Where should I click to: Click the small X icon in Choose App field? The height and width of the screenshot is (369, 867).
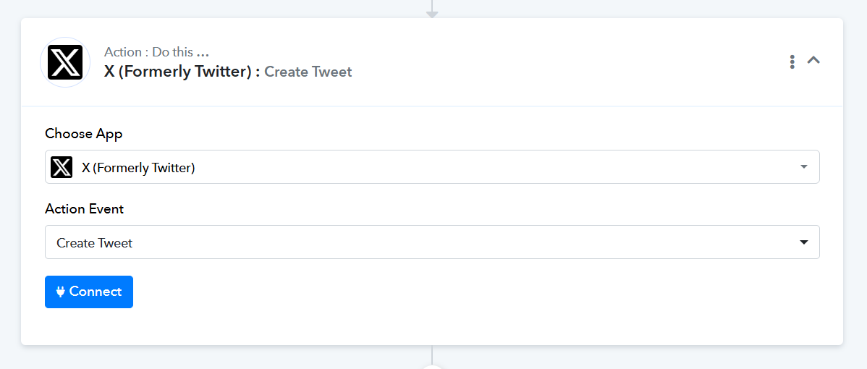tap(62, 167)
